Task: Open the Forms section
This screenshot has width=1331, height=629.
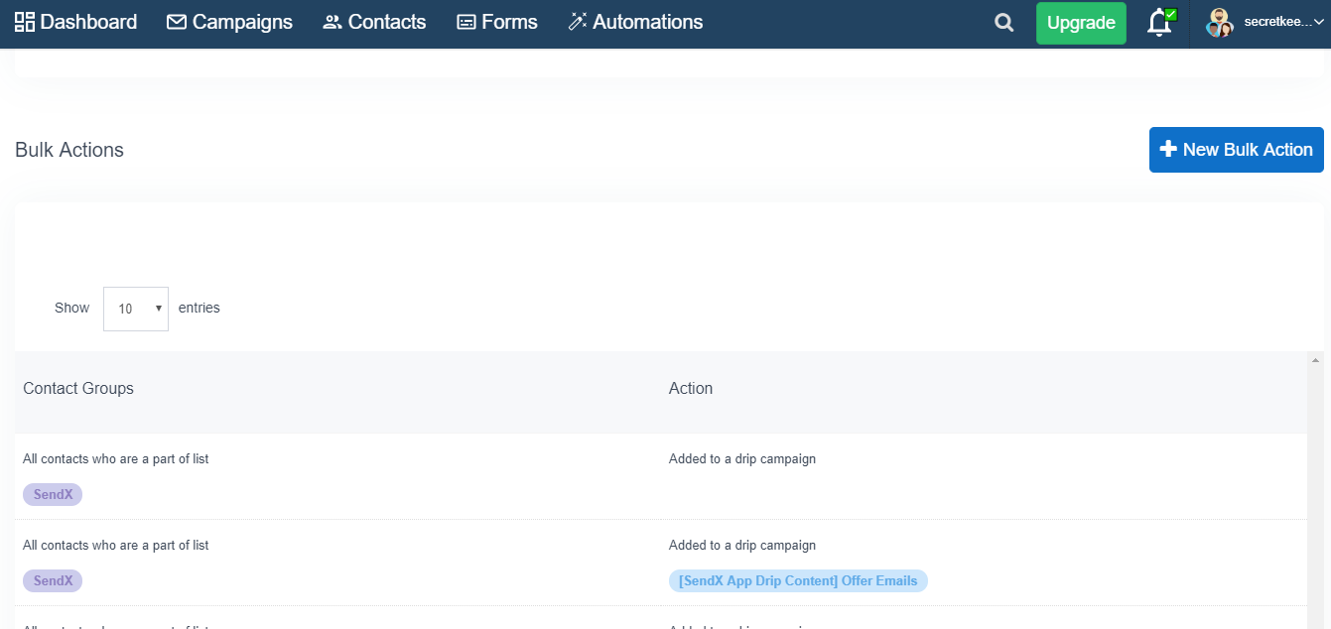Action: [496, 22]
